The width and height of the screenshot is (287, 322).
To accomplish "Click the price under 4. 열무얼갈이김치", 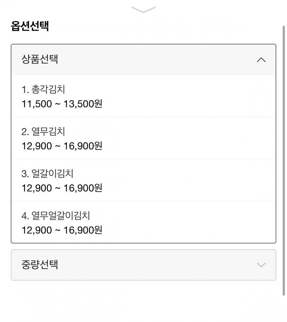I will [x=62, y=230].
